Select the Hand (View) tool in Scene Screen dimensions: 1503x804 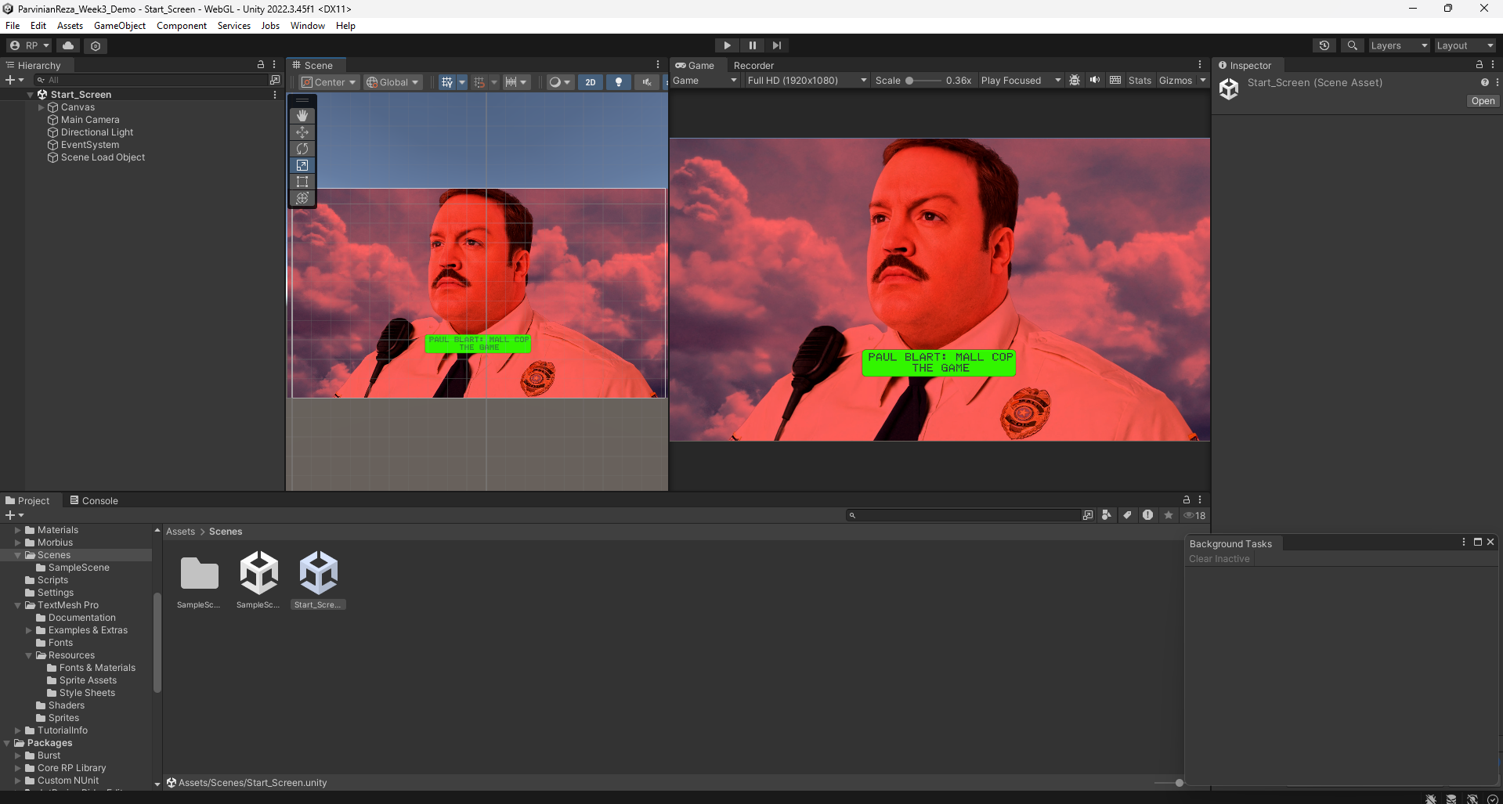pyautogui.click(x=302, y=115)
